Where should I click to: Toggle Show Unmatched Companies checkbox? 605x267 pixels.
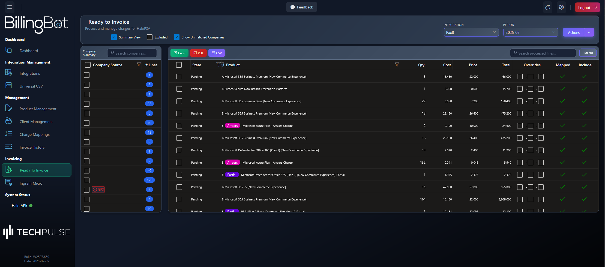177,37
